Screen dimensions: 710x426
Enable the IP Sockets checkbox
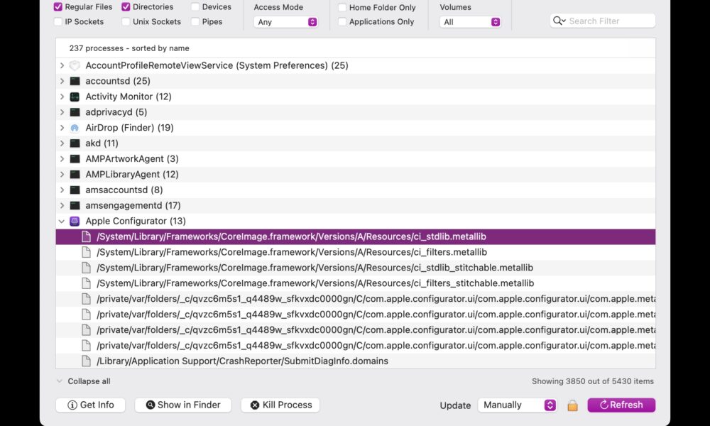tap(58, 22)
